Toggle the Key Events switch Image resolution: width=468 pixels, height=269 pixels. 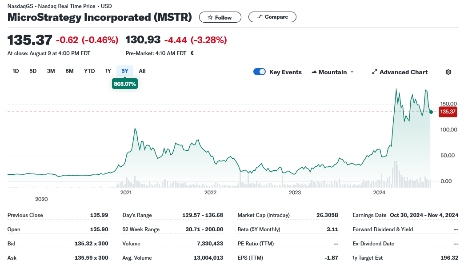(260, 72)
